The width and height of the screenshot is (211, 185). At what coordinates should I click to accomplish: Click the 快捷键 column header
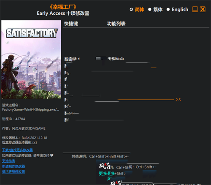pyautogui.click(x=71, y=24)
